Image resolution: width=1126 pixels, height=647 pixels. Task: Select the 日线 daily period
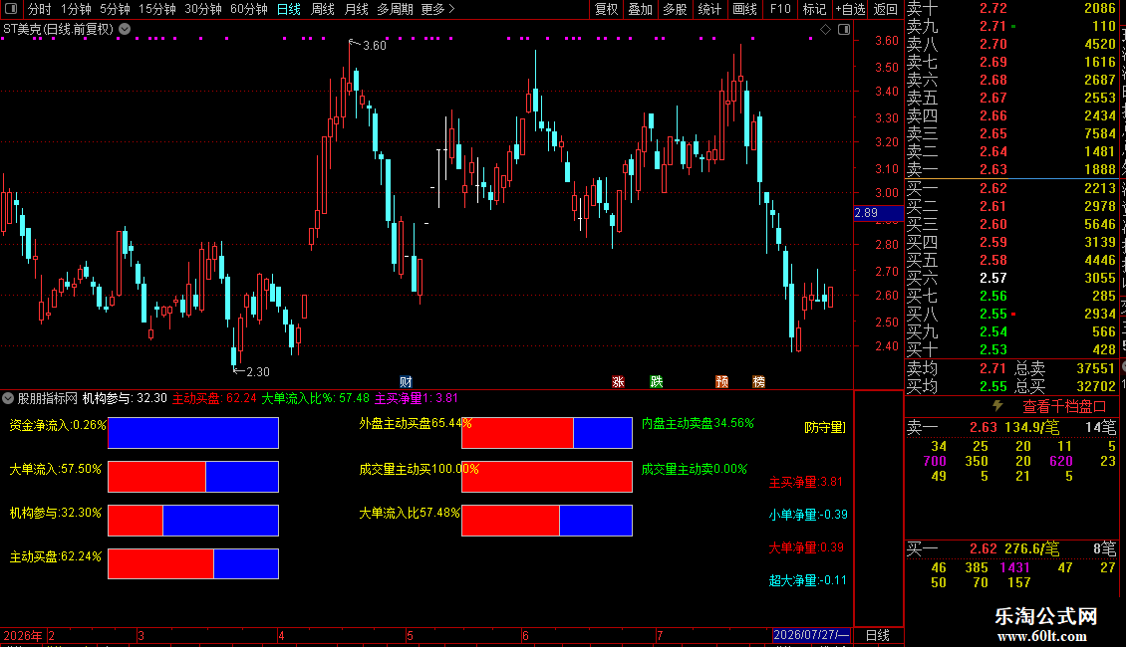pos(289,9)
